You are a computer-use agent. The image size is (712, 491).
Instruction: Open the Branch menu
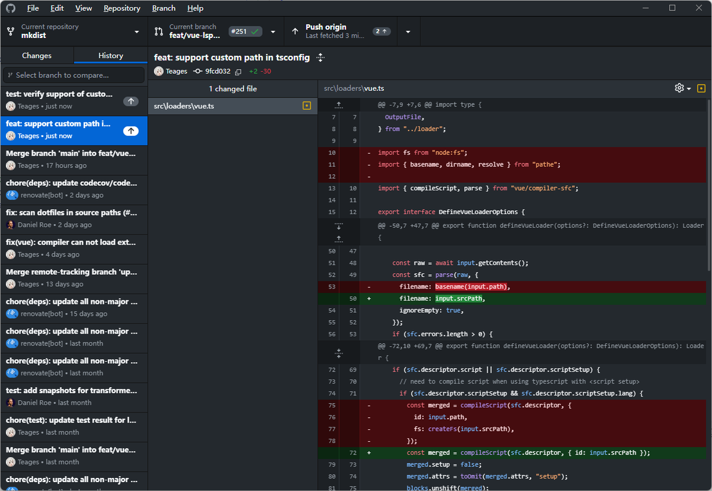coord(163,8)
